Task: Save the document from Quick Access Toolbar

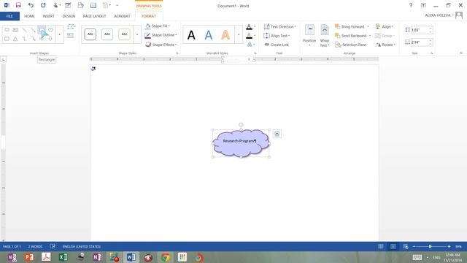Action: pyautogui.click(x=18, y=5)
